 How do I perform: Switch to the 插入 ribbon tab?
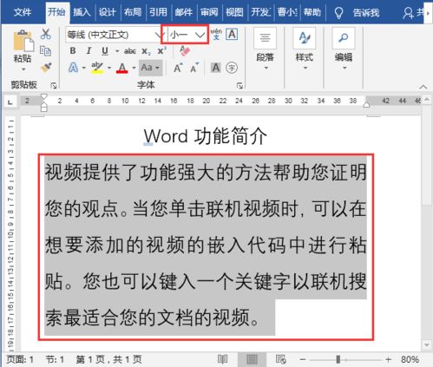coord(82,12)
